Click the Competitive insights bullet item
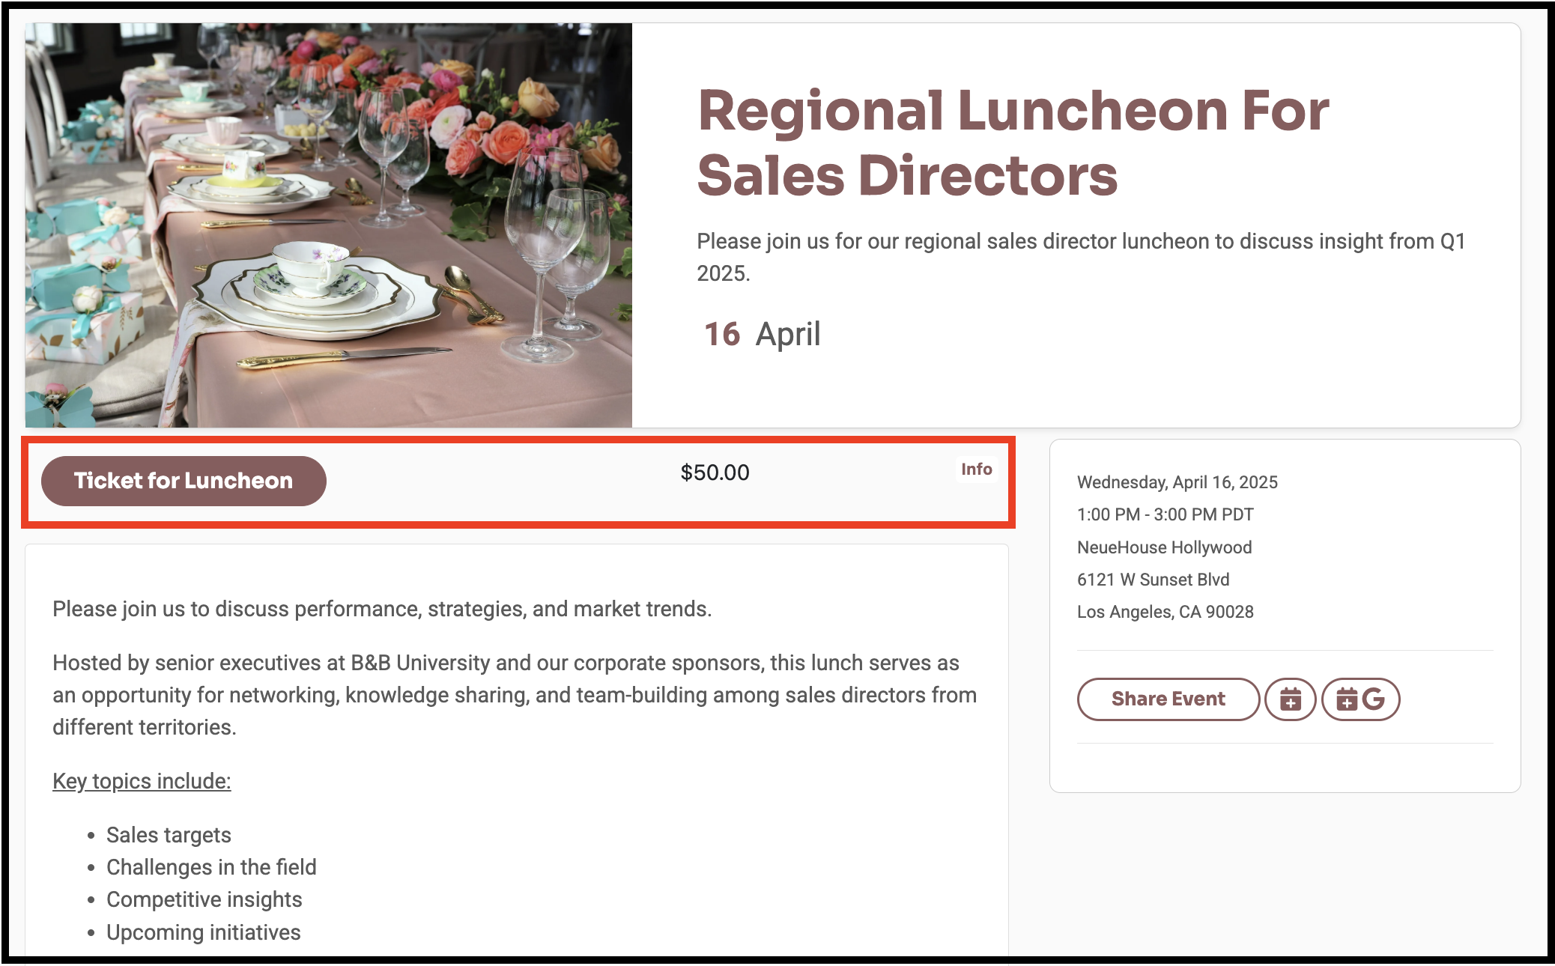The width and height of the screenshot is (1555, 966). coord(204,899)
